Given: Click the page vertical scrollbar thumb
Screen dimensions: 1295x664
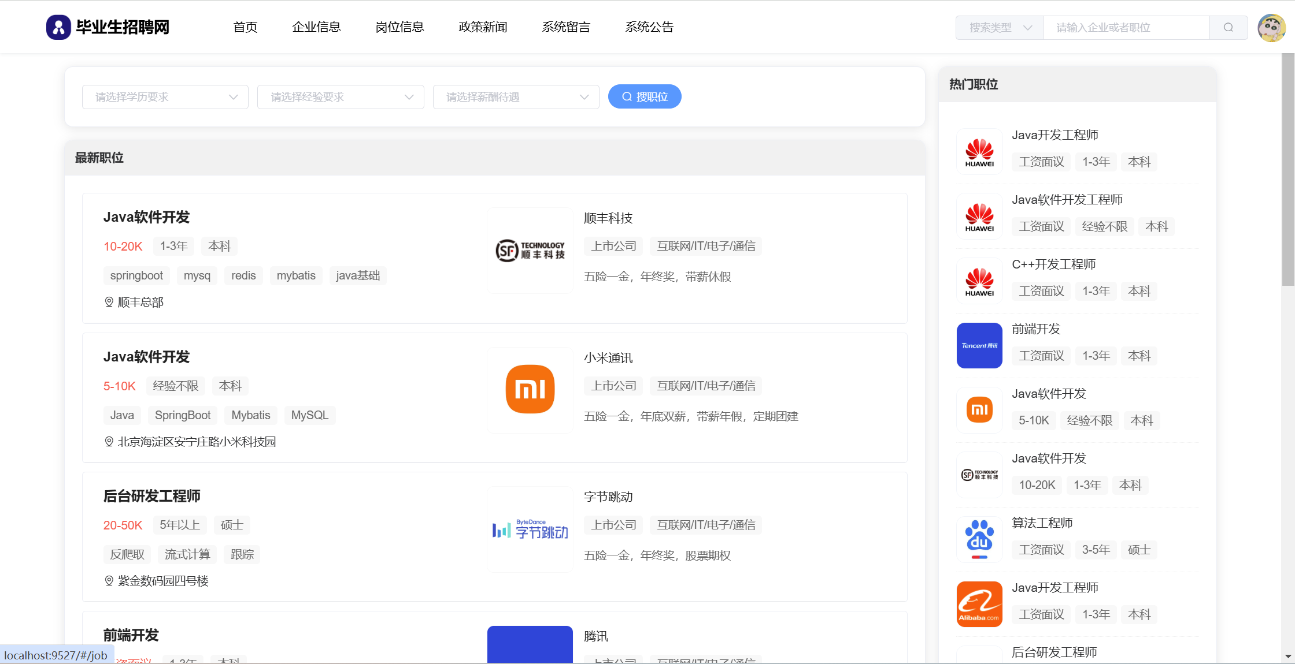Looking at the screenshot, I should pyautogui.click(x=1287, y=170).
